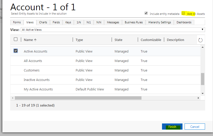Sort by Name column ascending arrow
The image size is (213, 136).
point(35,40)
